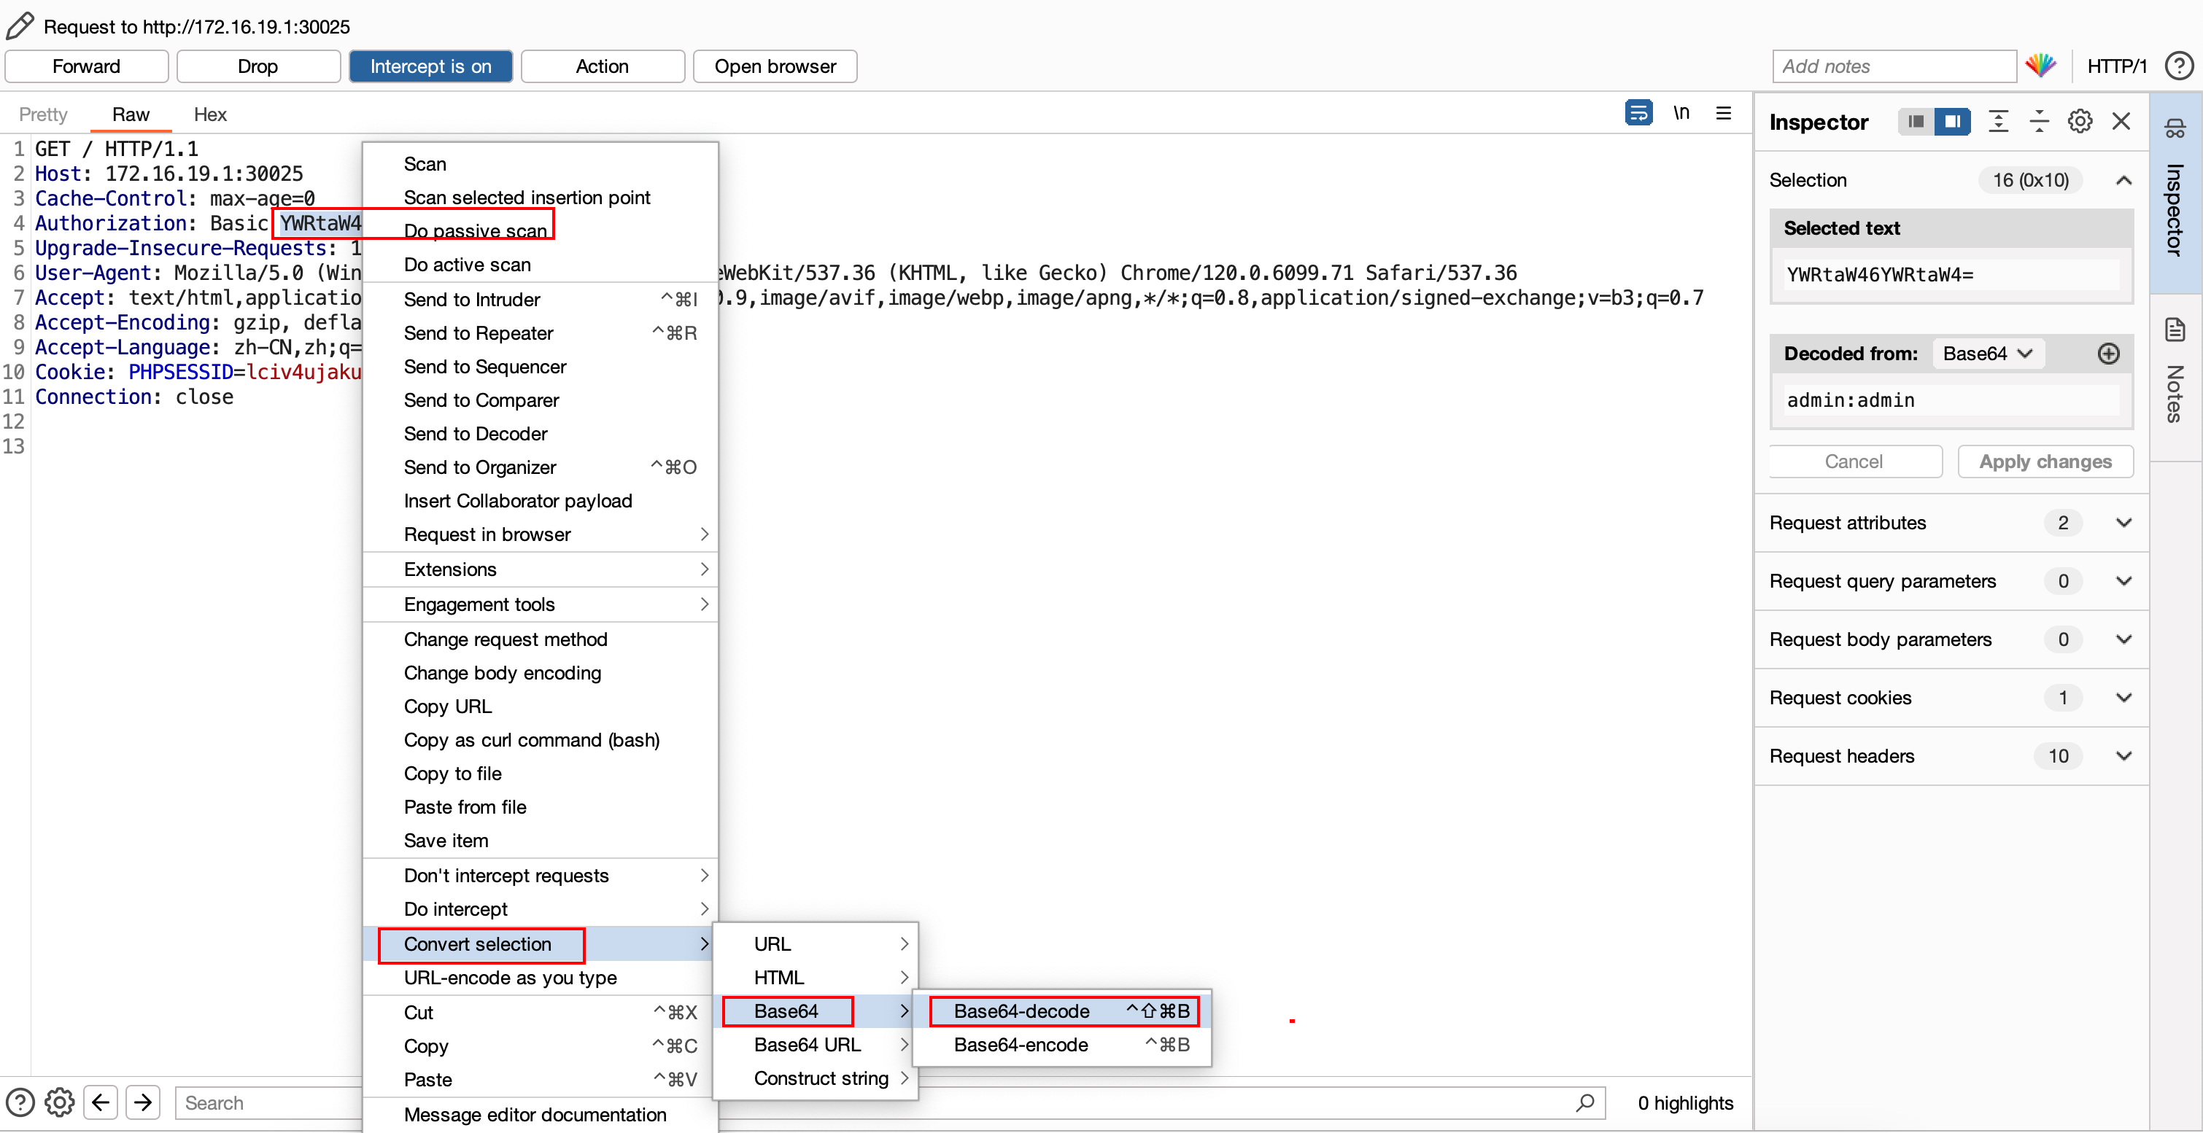Click the decoded admin:admin text field
Image resolution: width=2203 pixels, height=1133 pixels.
click(1951, 400)
